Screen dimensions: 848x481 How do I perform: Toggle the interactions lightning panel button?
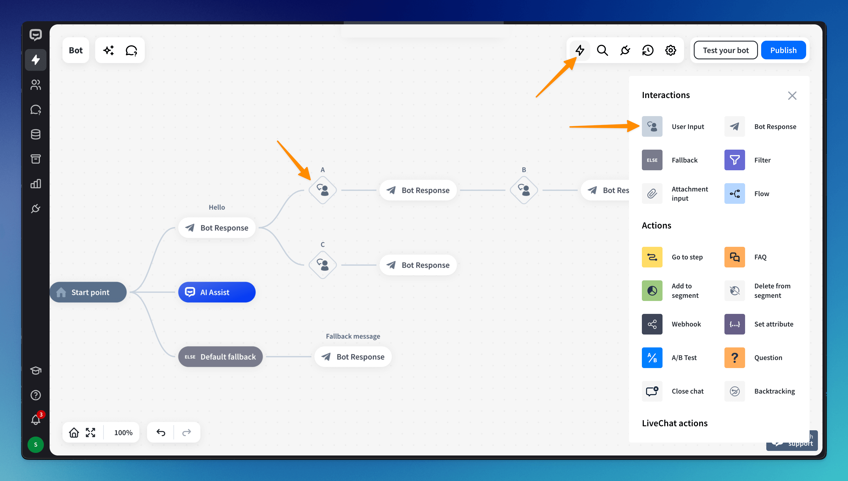pyautogui.click(x=580, y=50)
